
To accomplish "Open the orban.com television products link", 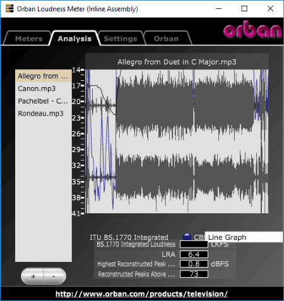I will (142, 294).
